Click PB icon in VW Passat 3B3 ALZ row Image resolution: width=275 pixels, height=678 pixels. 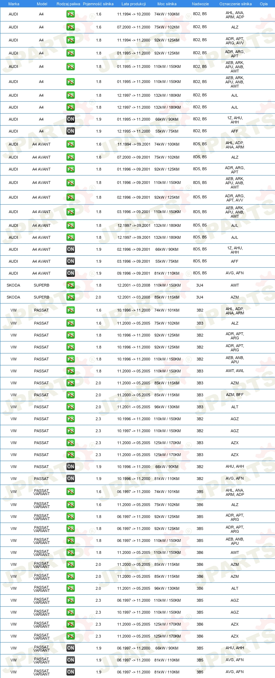[x=71, y=323]
